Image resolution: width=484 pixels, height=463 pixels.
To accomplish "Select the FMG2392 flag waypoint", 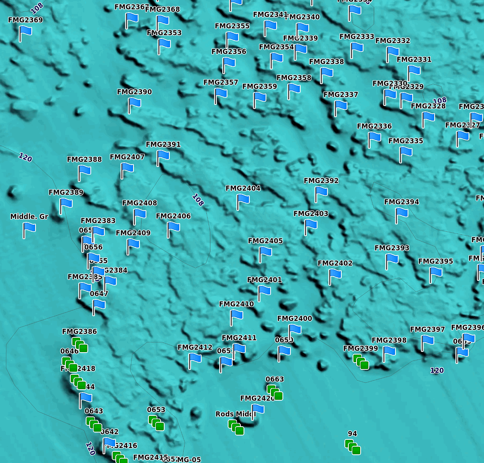I will 321,194.
